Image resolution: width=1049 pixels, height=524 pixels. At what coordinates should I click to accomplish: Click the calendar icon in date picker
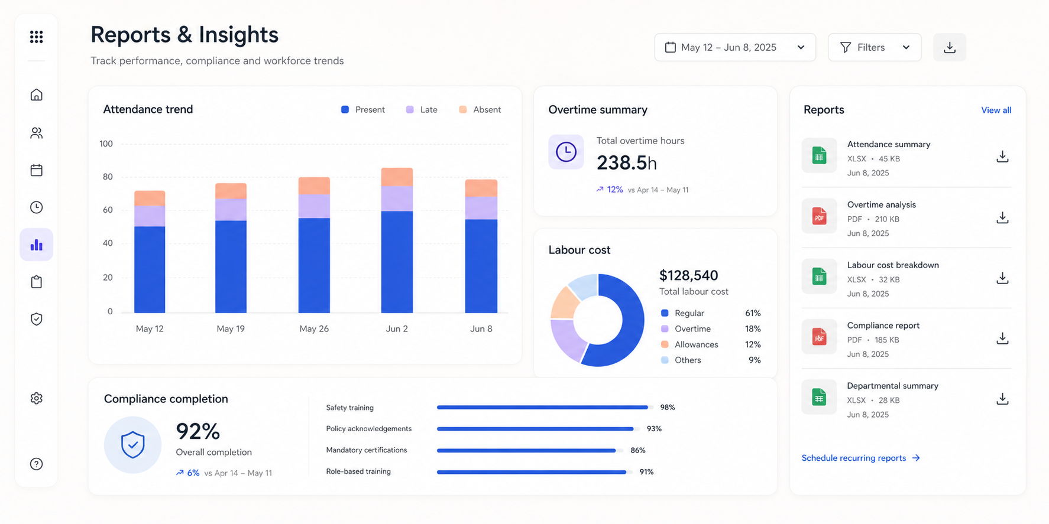pos(670,47)
